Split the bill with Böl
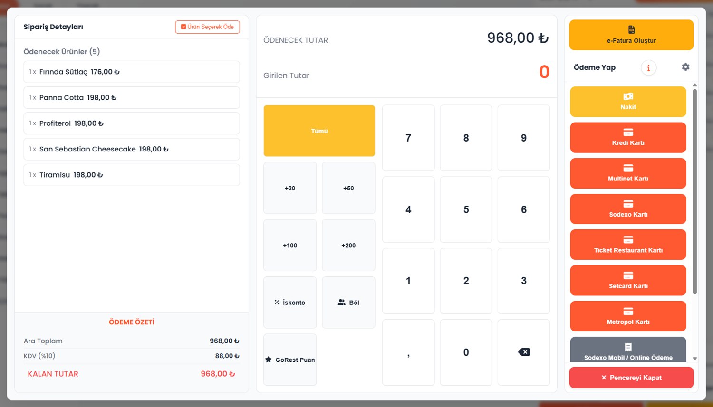The height and width of the screenshot is (407, 713). (x=348, y=303)
